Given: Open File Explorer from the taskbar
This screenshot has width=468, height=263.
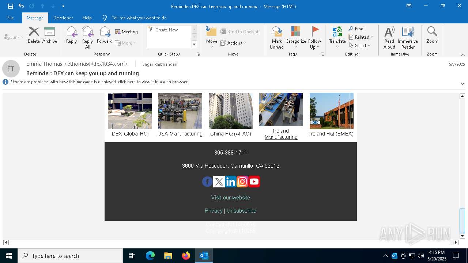Looking at the screenshot, I should (168, 256).
